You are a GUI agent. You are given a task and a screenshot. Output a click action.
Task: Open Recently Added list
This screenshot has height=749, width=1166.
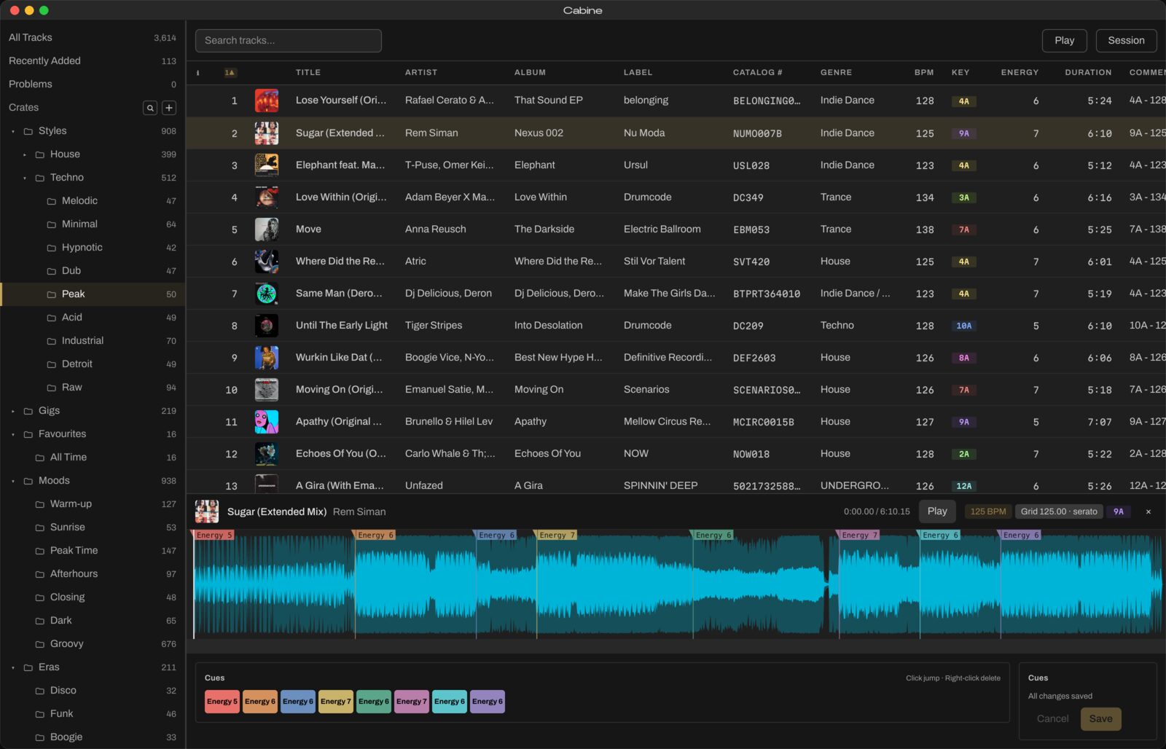93,60
